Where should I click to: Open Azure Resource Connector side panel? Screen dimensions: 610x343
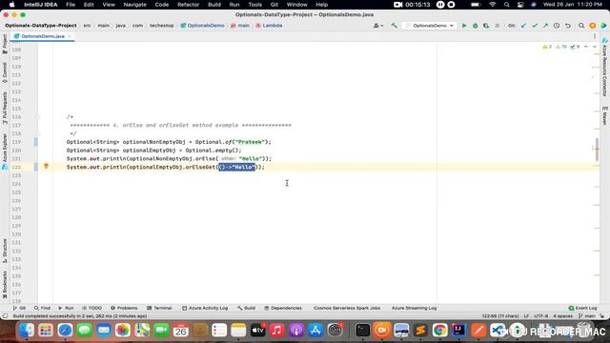point(605,68)
